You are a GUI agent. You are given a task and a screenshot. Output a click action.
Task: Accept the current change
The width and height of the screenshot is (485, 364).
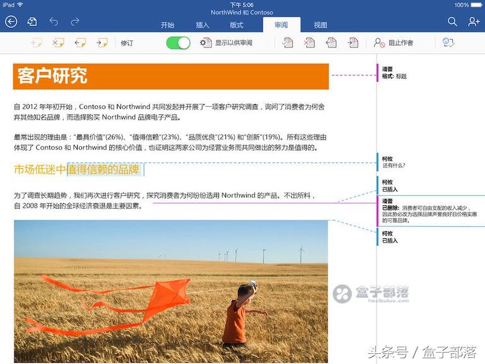tap(287, 43)
